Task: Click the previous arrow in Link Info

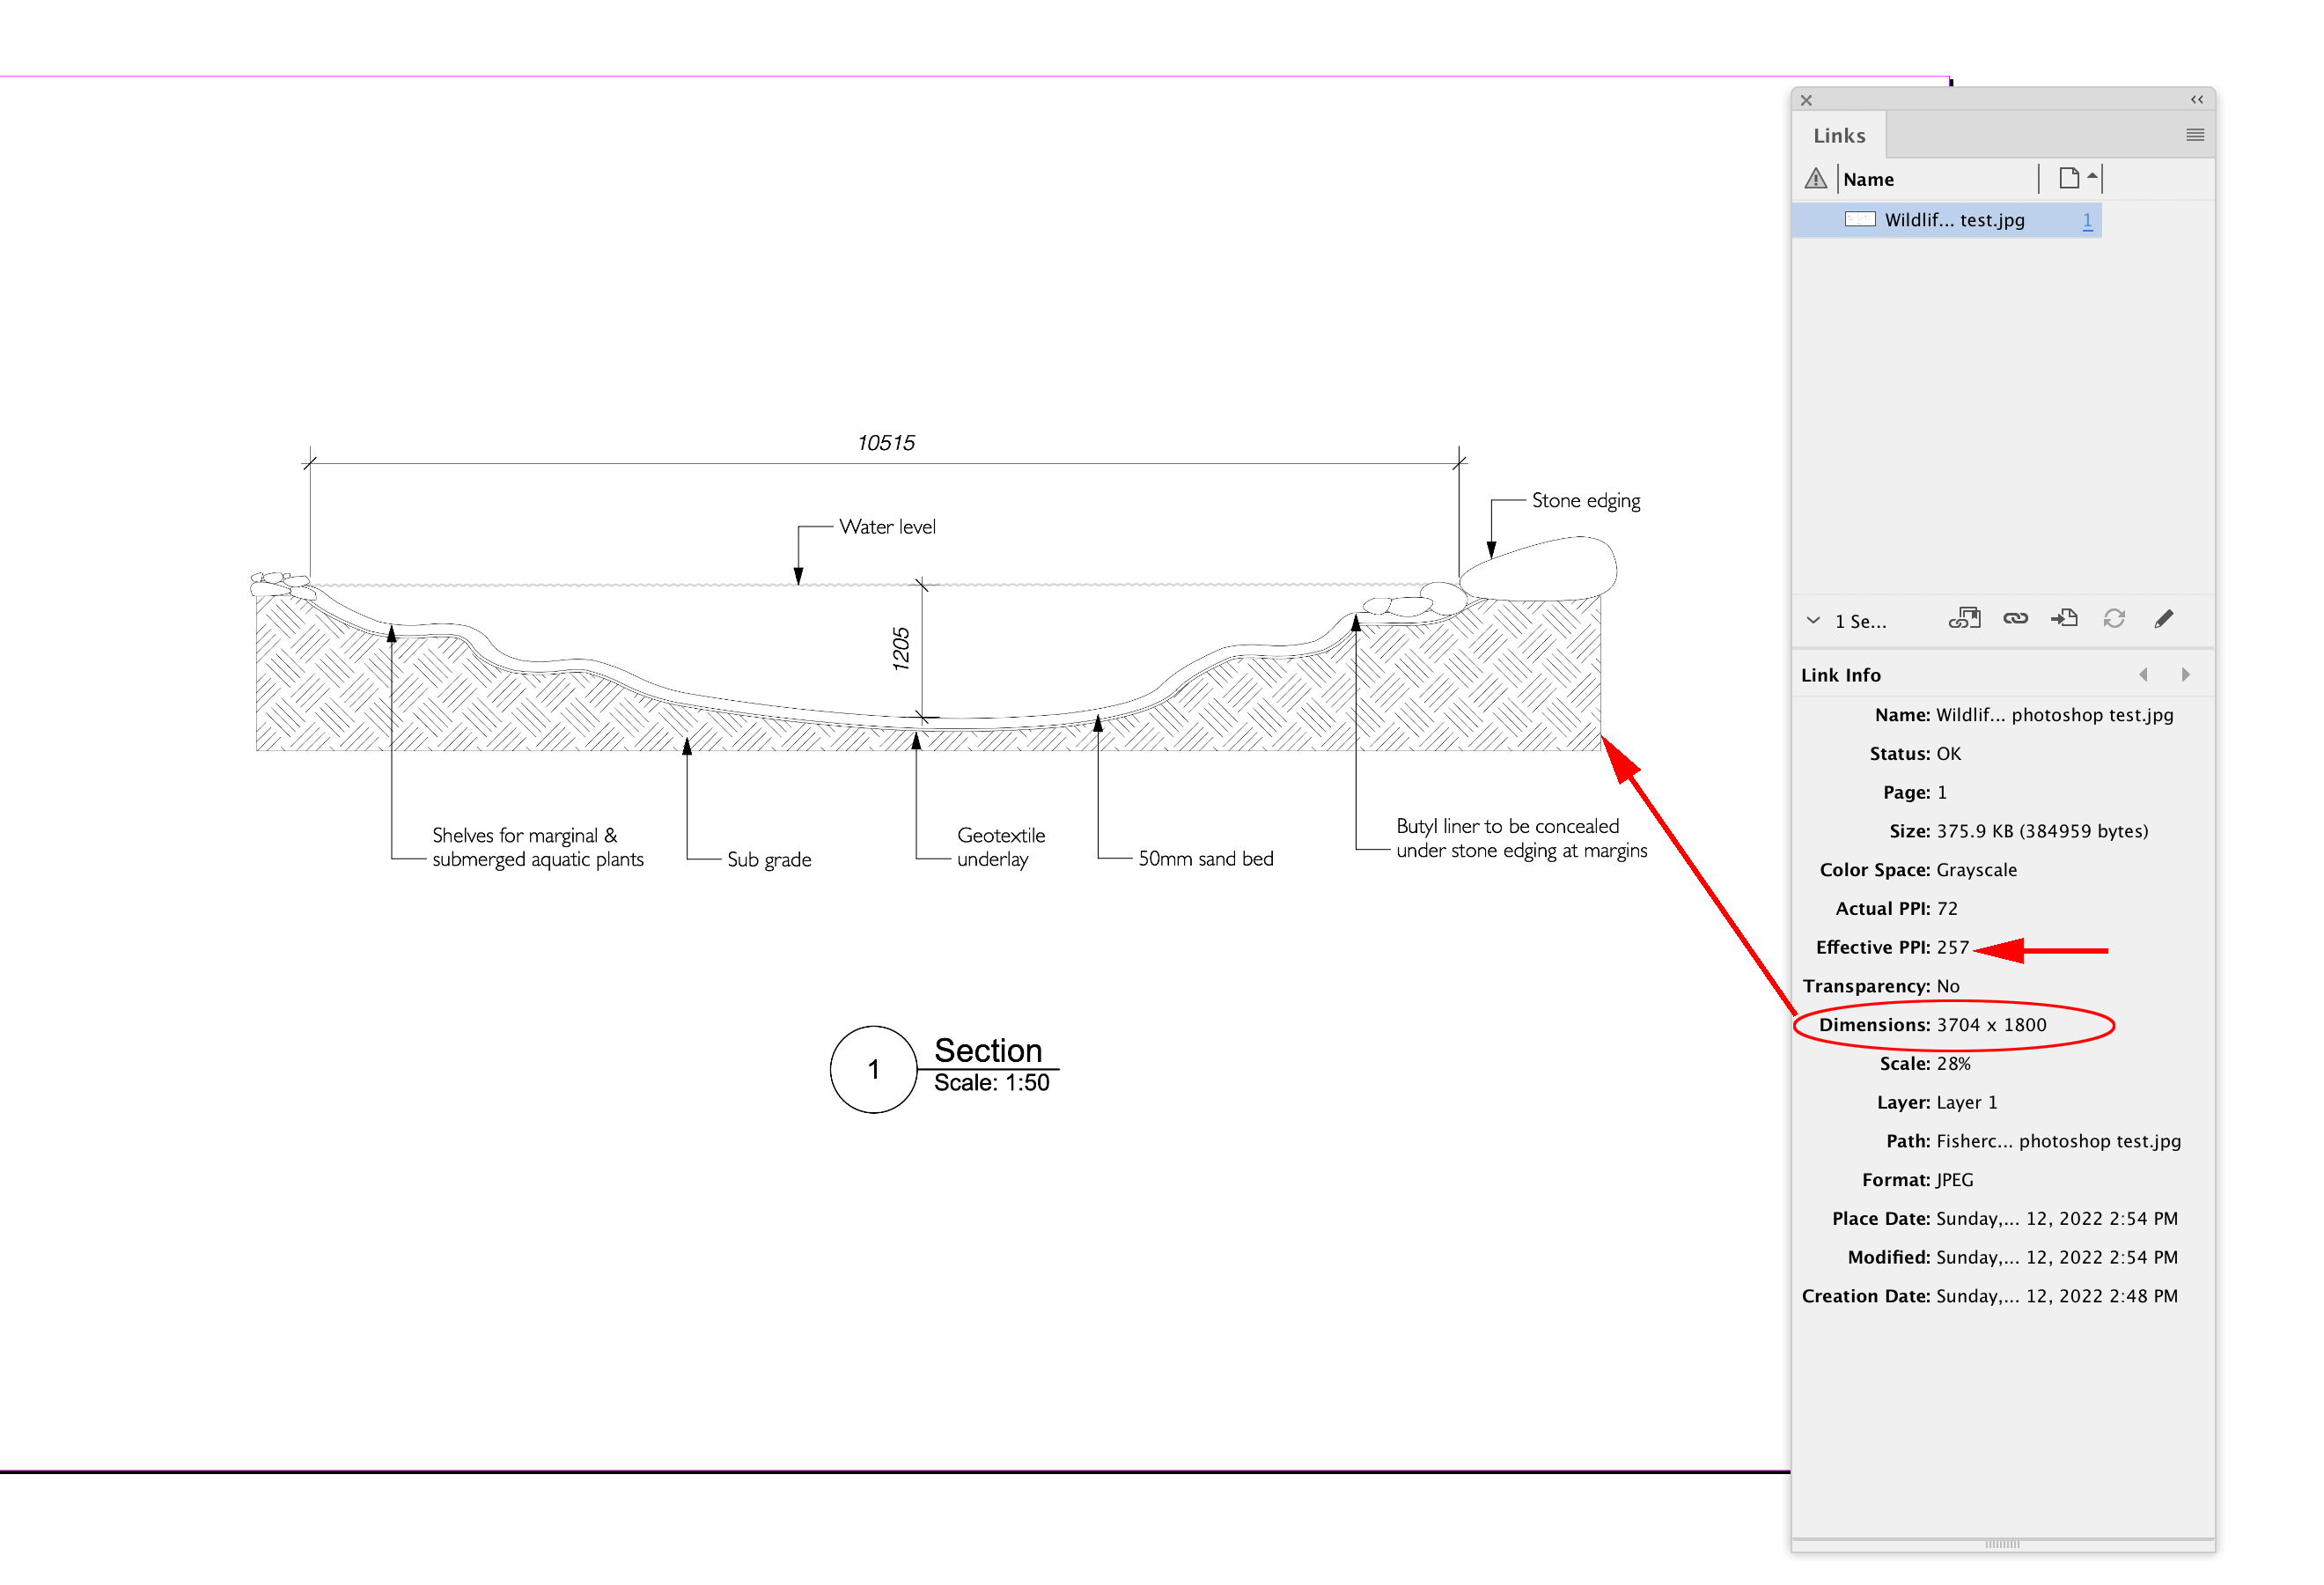Action: click(x=2144, y=674)
